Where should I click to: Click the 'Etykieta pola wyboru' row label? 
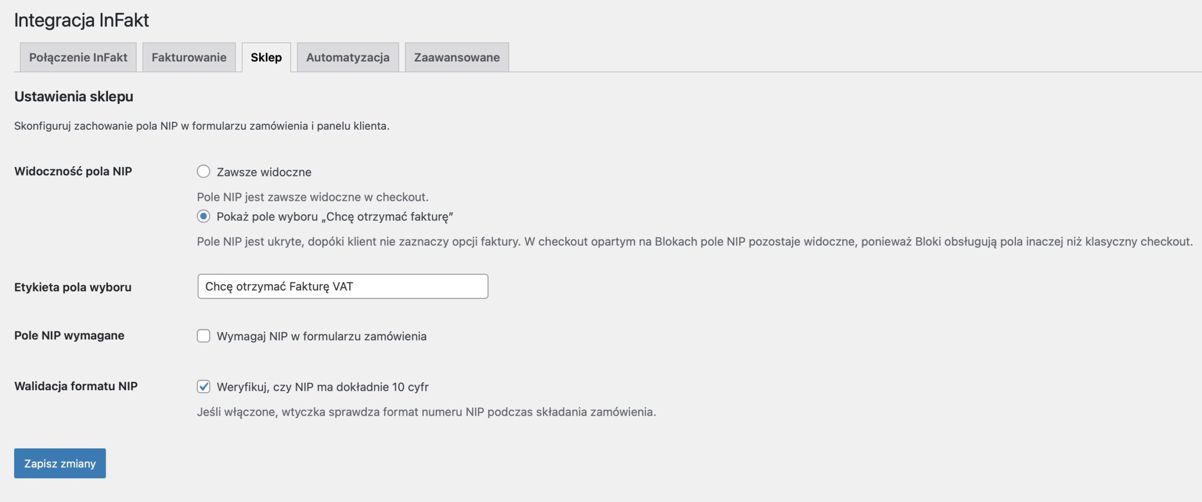pos(73,287)
